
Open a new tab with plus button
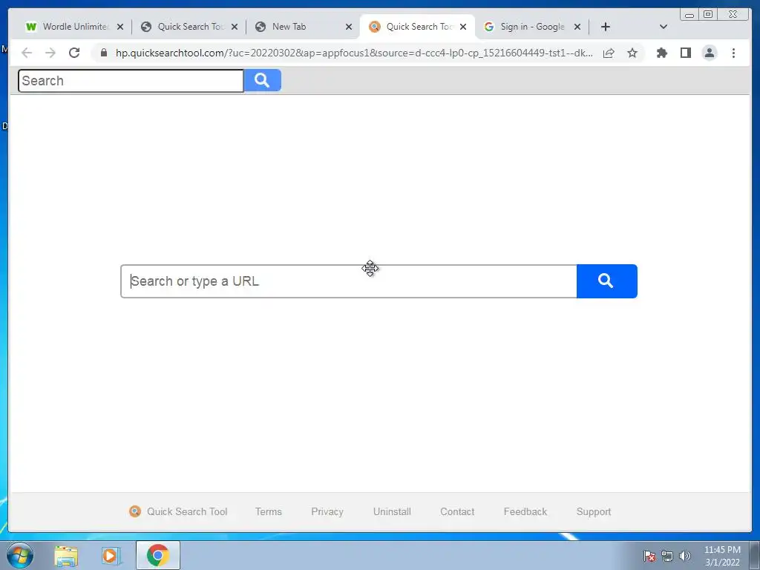tap(606, 27)
